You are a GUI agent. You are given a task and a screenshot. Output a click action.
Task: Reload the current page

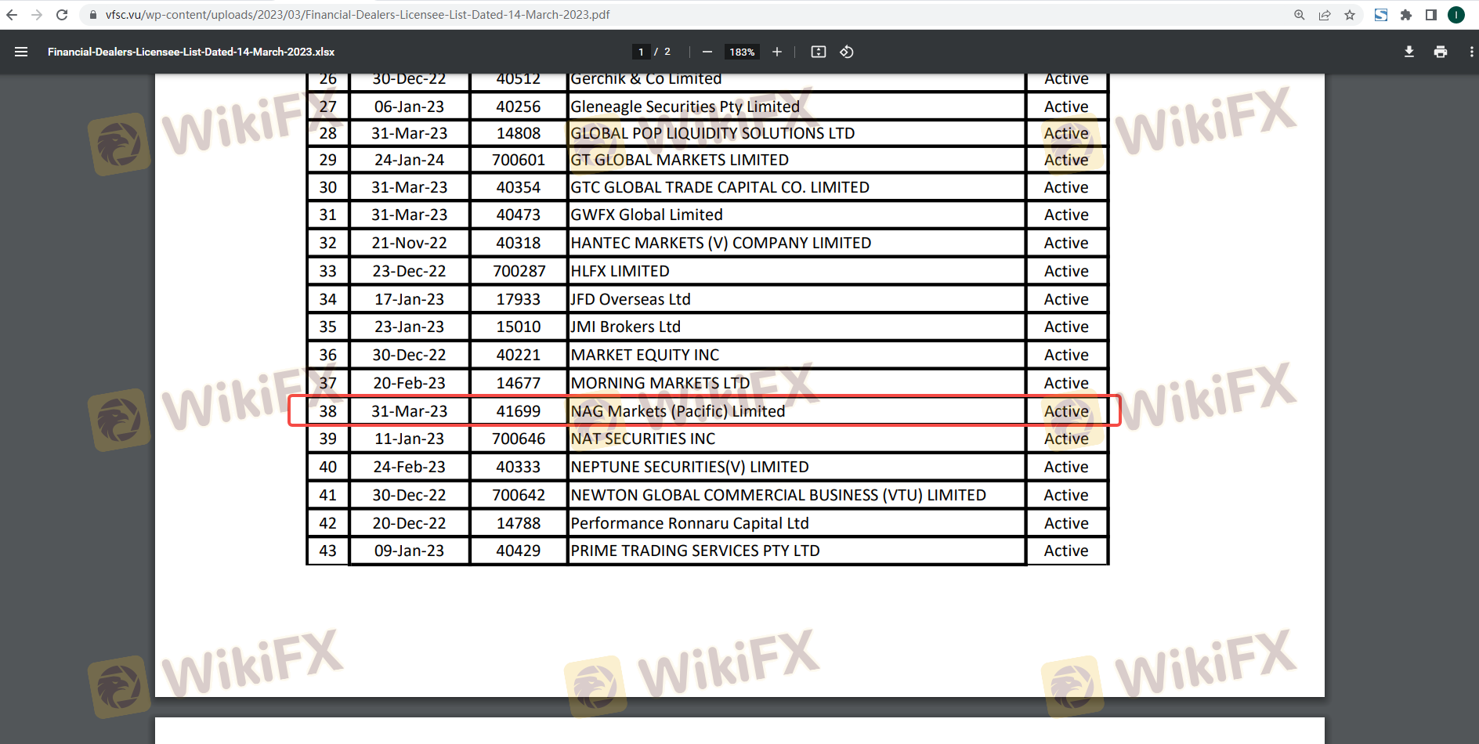coord(62,15)
